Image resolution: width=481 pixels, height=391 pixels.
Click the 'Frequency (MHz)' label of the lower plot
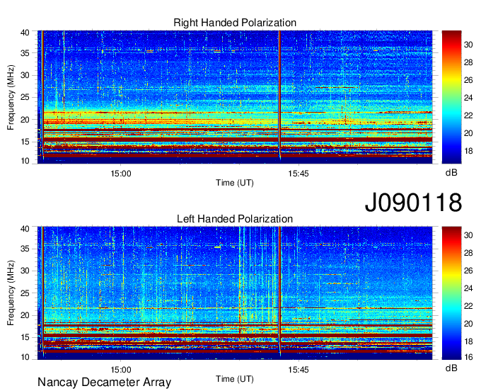11,293
